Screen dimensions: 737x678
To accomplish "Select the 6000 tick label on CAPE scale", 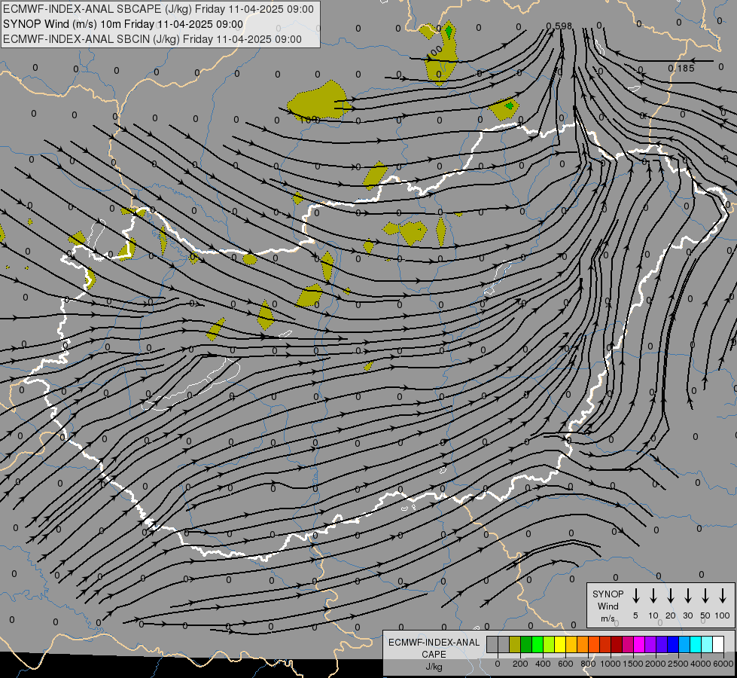I will (723, 664).
